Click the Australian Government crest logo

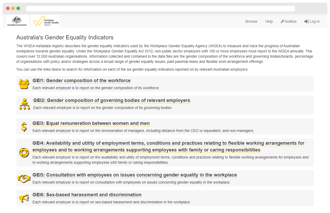(x=17, y=21)
